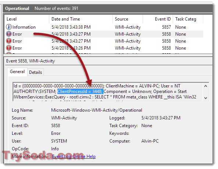Click the Level value Error in details
218x169 pixels.
56,133
